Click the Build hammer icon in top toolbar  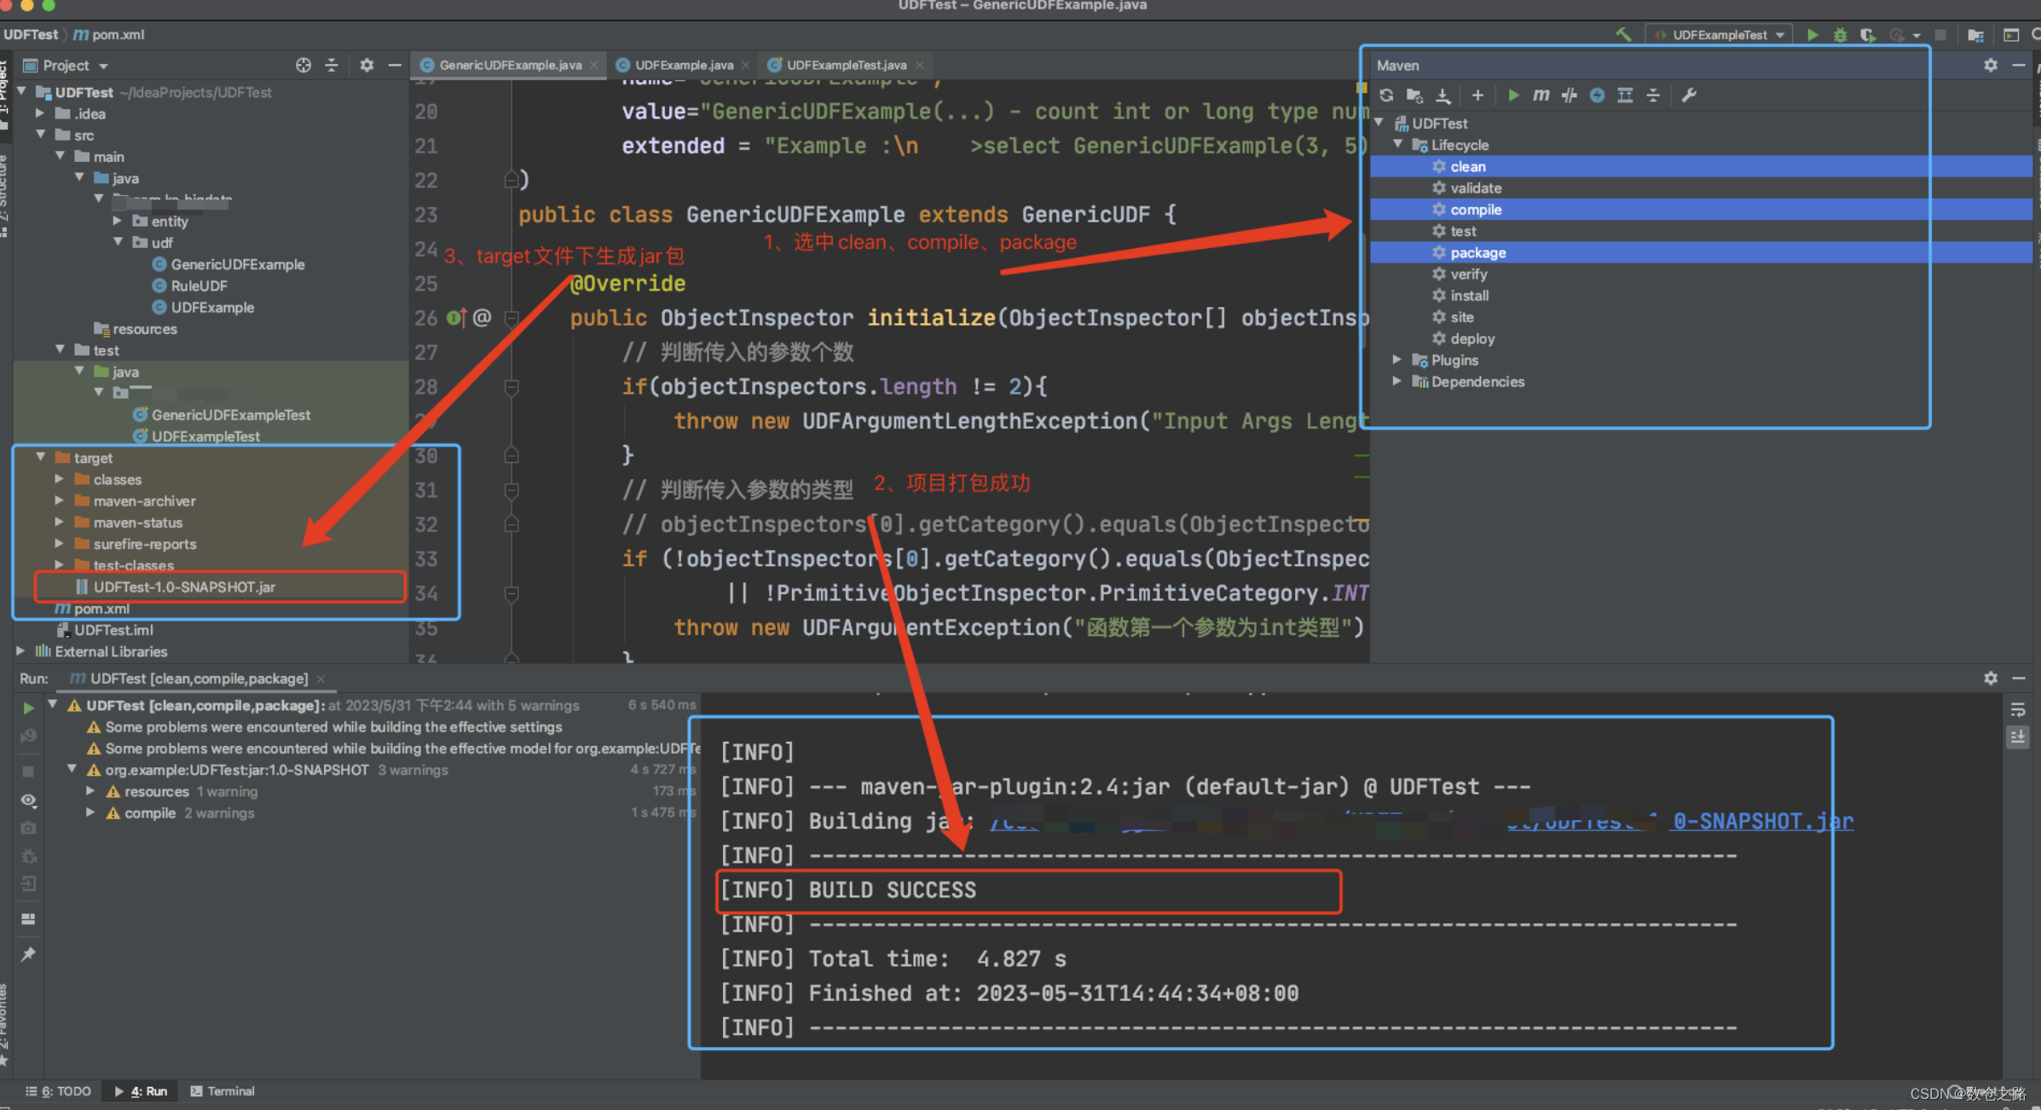1623,35
